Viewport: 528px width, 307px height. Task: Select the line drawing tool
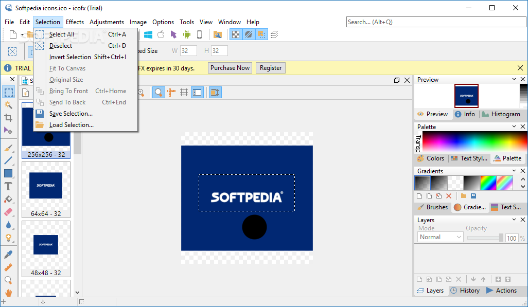click(x=8, y=160)
